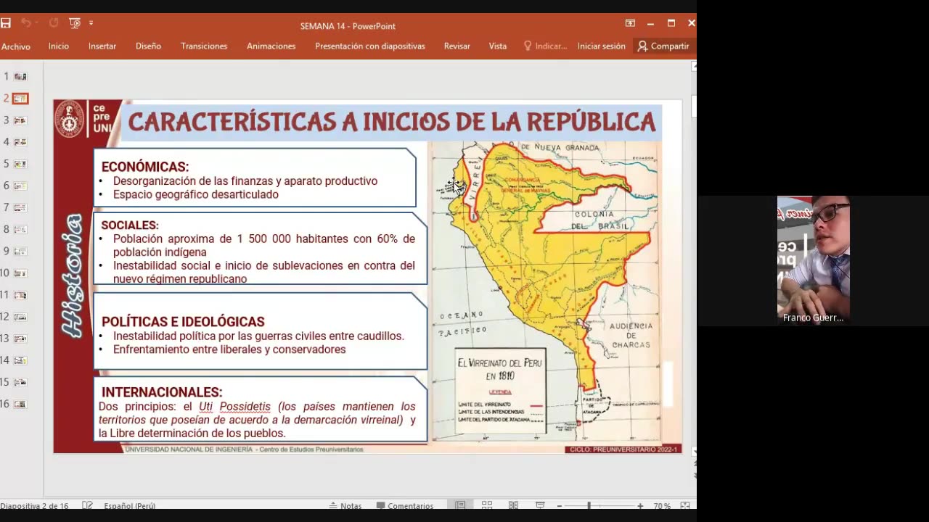Select slide 8 thumbnail
Viewport: 929px width, 522px height.
pos(20,229)
